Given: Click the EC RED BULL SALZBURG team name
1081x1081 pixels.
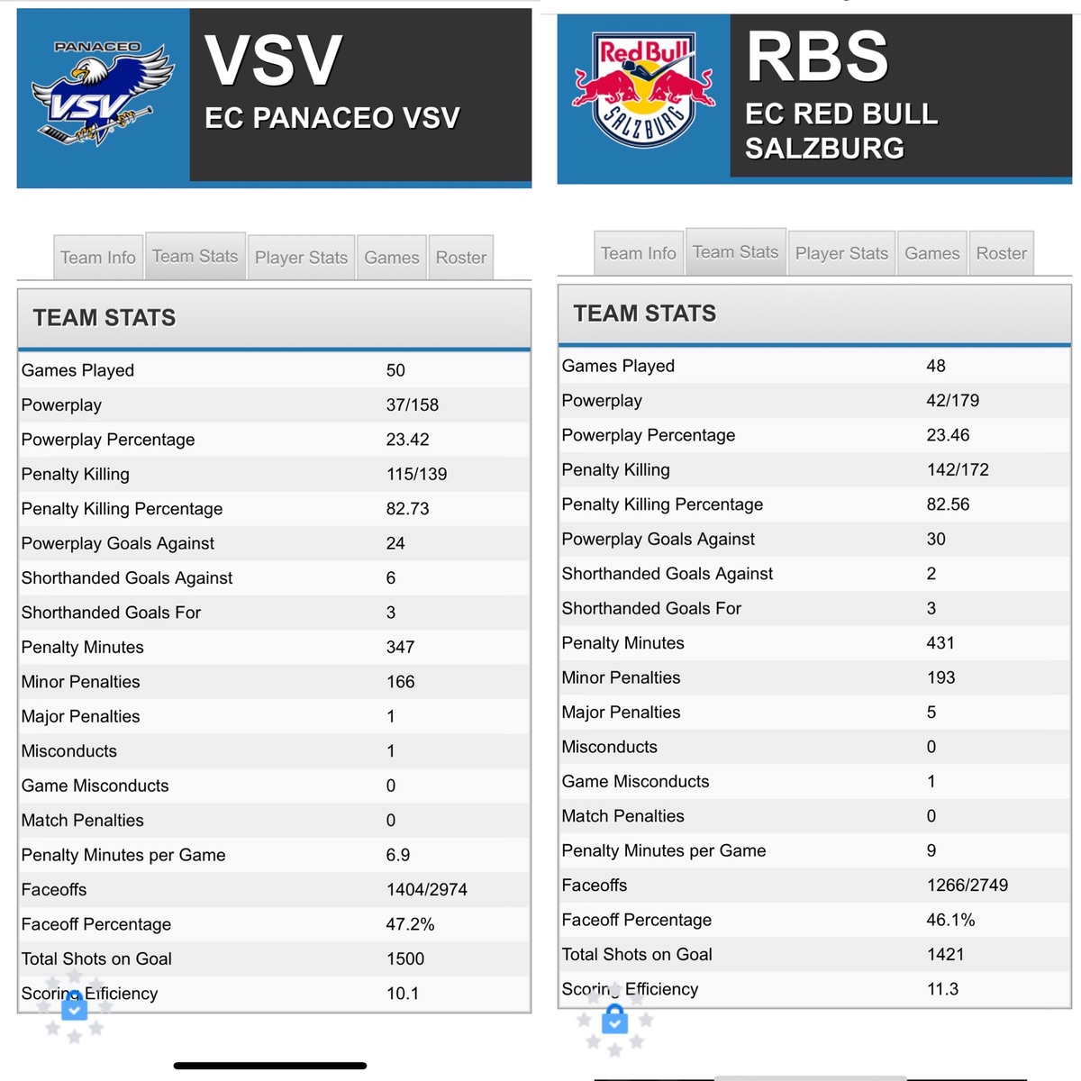Looking at the screenshot, I should point(841,131).
